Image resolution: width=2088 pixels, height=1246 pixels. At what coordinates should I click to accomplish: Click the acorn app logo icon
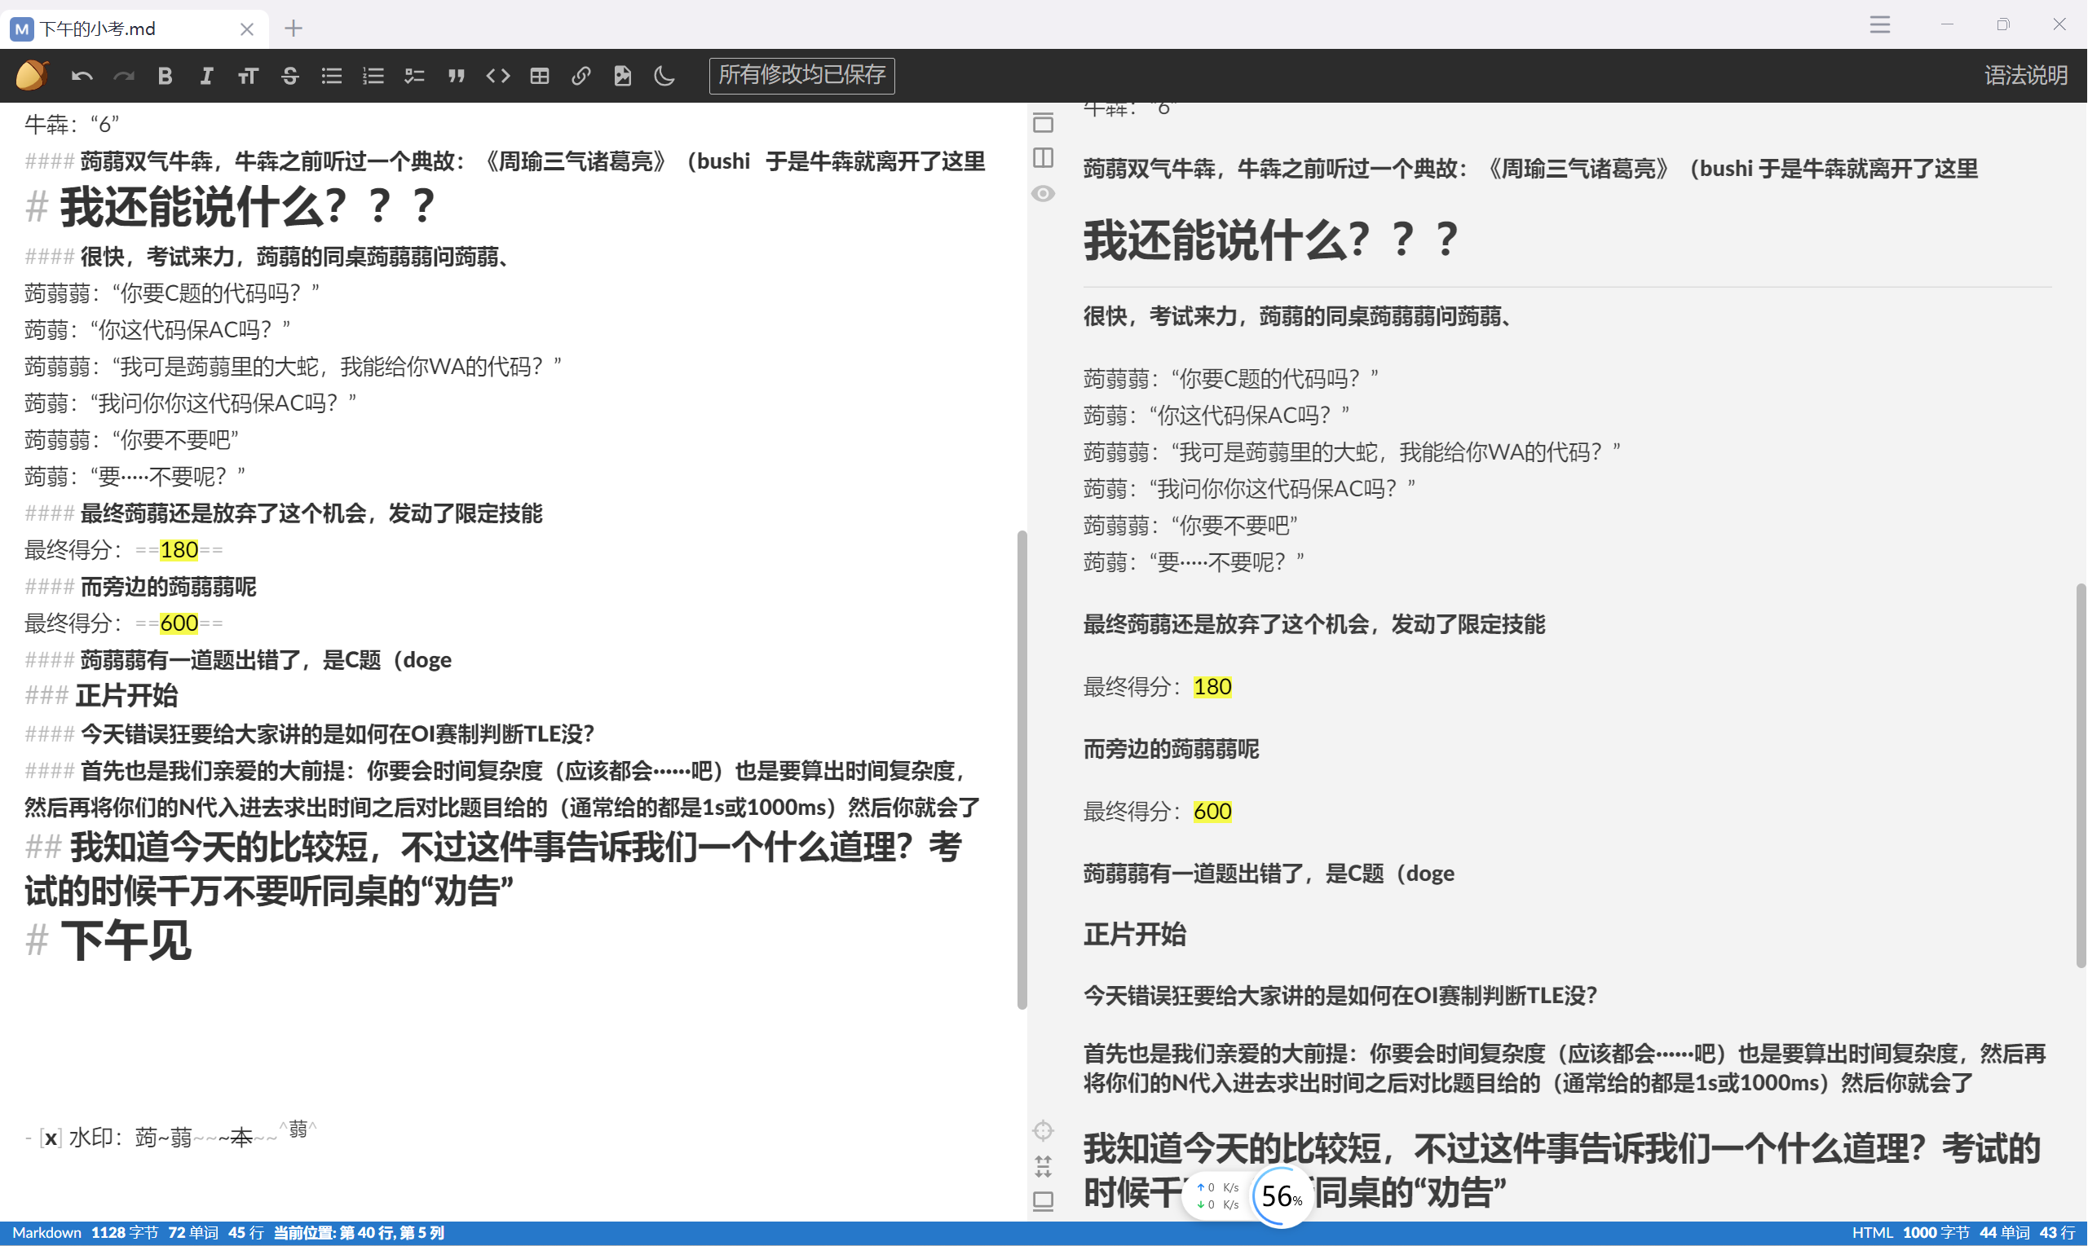click(32, 76)
